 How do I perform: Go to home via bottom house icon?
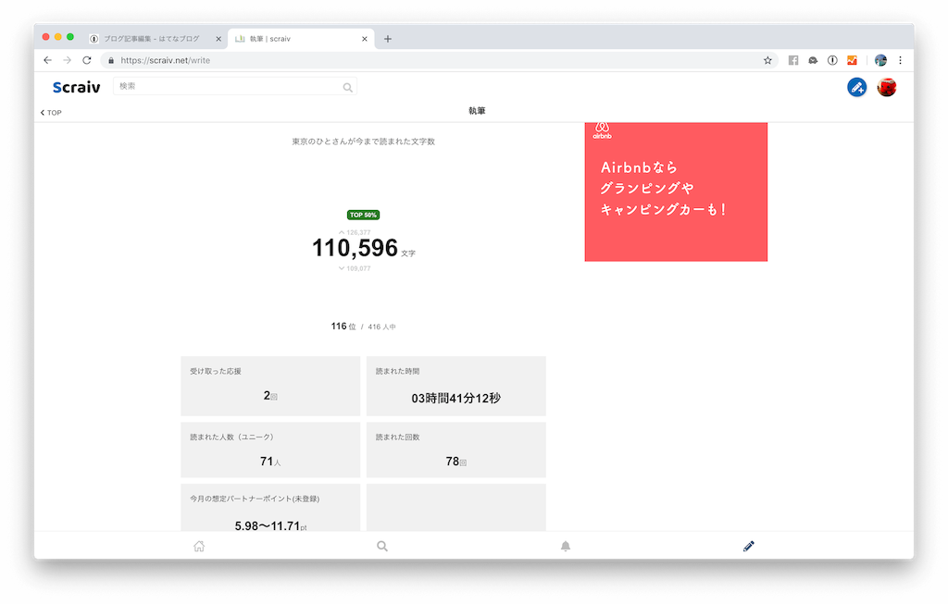tap(199, 546)
